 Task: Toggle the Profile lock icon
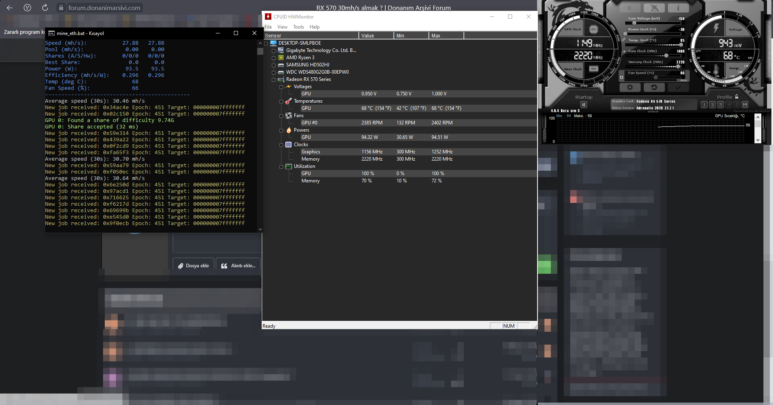[737, 97]
